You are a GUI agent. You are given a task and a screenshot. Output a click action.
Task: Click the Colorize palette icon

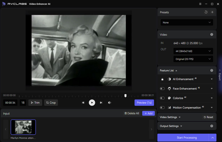click(x=169, y=98)
